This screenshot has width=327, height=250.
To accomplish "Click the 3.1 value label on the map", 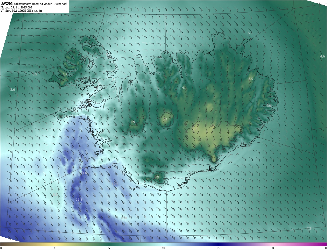I will 165,119.
